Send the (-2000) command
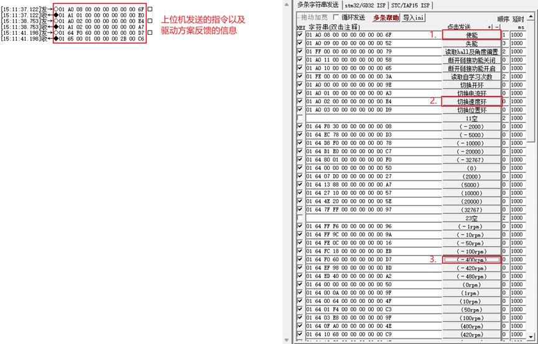The image size is (538, 344). pyautogui.click(x=471, y=127)
